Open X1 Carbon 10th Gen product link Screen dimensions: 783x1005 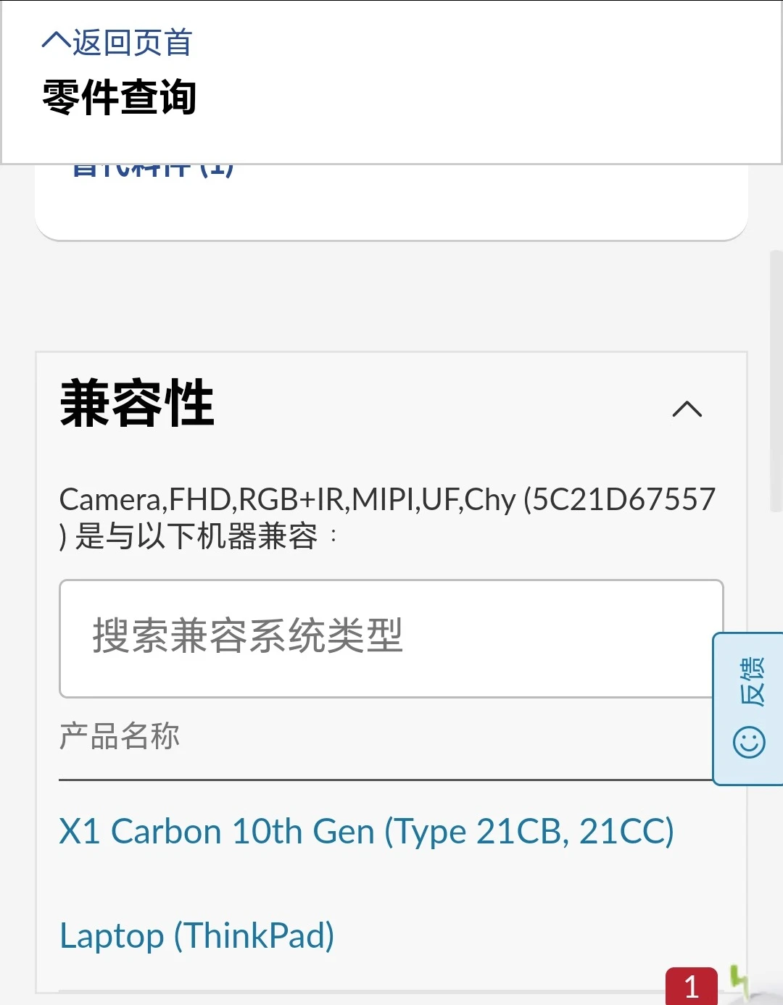[366, 831]
